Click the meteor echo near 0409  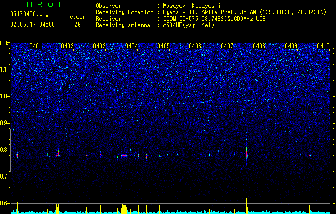tap(309, 154)
